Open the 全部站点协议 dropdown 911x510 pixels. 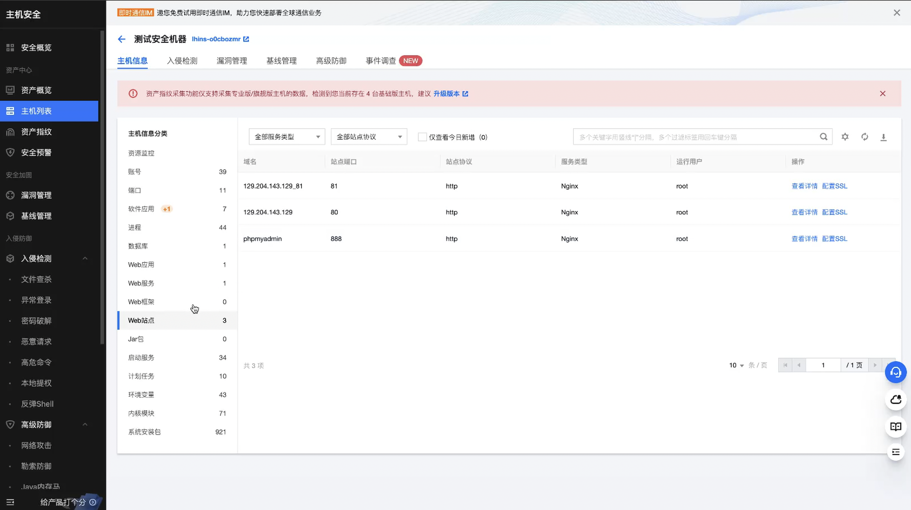(x=369, y=137)
